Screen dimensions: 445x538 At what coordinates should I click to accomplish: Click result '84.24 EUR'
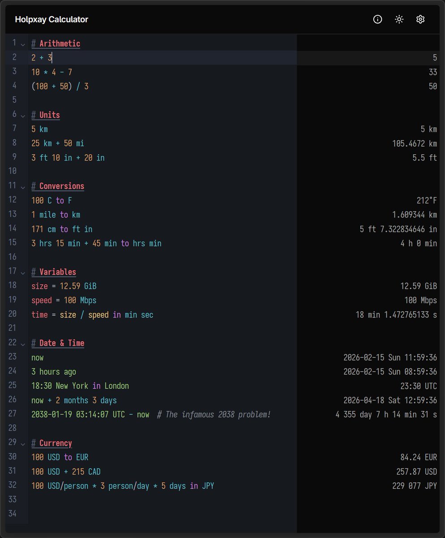pyautogui.click(x=419, y=457)
